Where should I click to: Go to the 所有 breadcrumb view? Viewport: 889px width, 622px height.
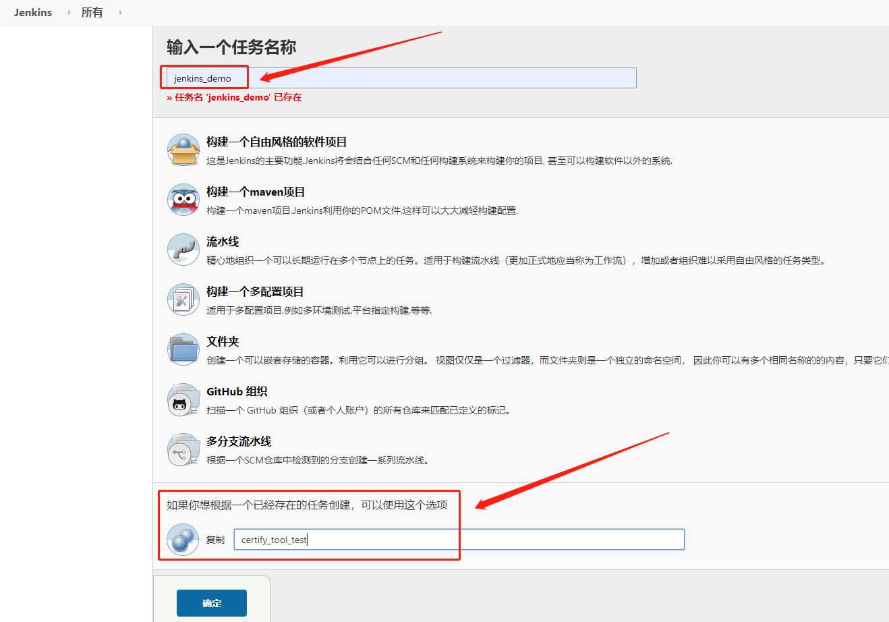(x=92, y=12)
